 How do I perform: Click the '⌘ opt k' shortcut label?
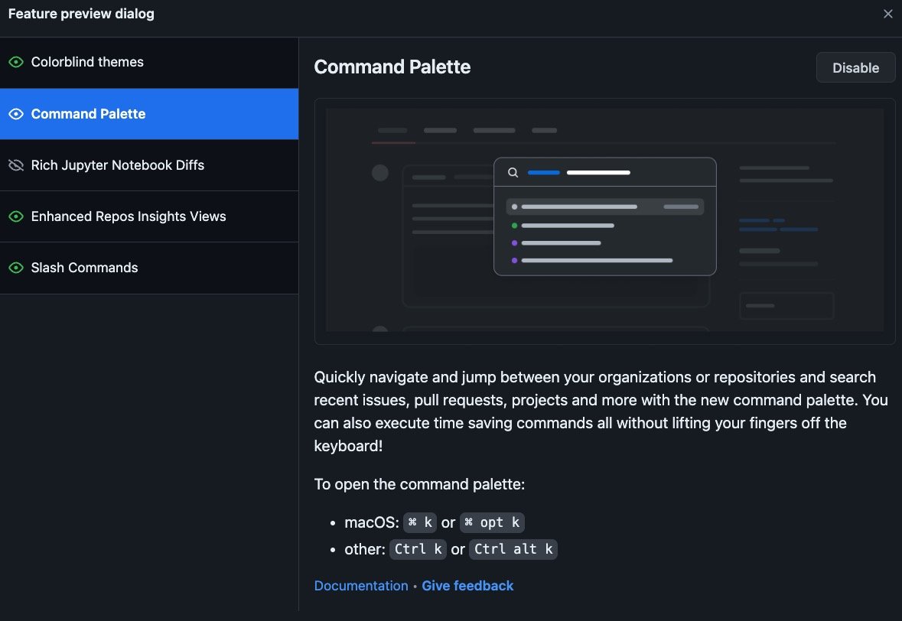point(492,522)
